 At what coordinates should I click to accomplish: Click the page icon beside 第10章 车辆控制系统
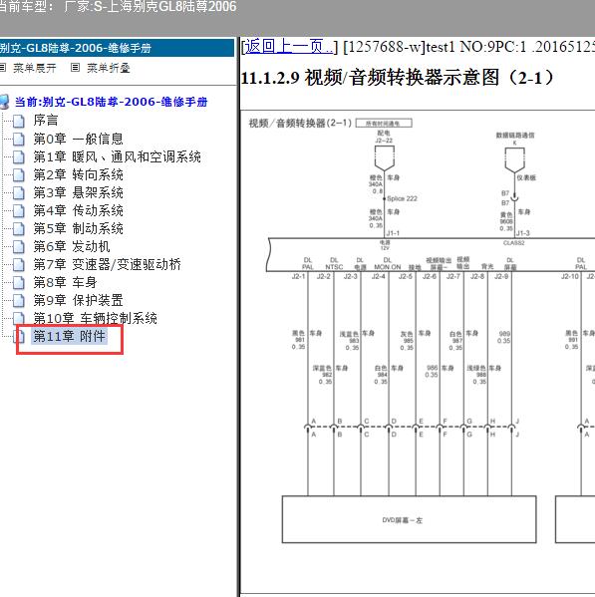tap(18, 319)
